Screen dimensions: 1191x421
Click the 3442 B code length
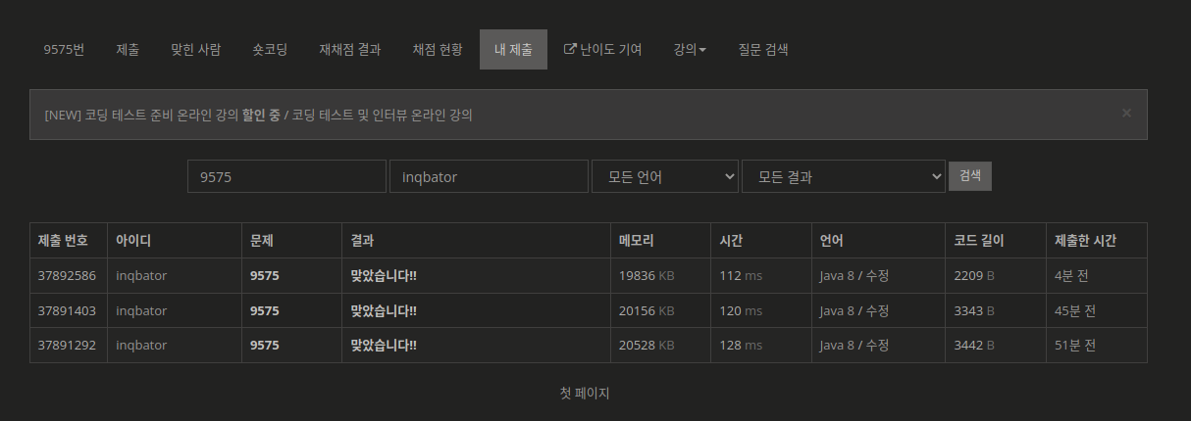pos(974,346)
